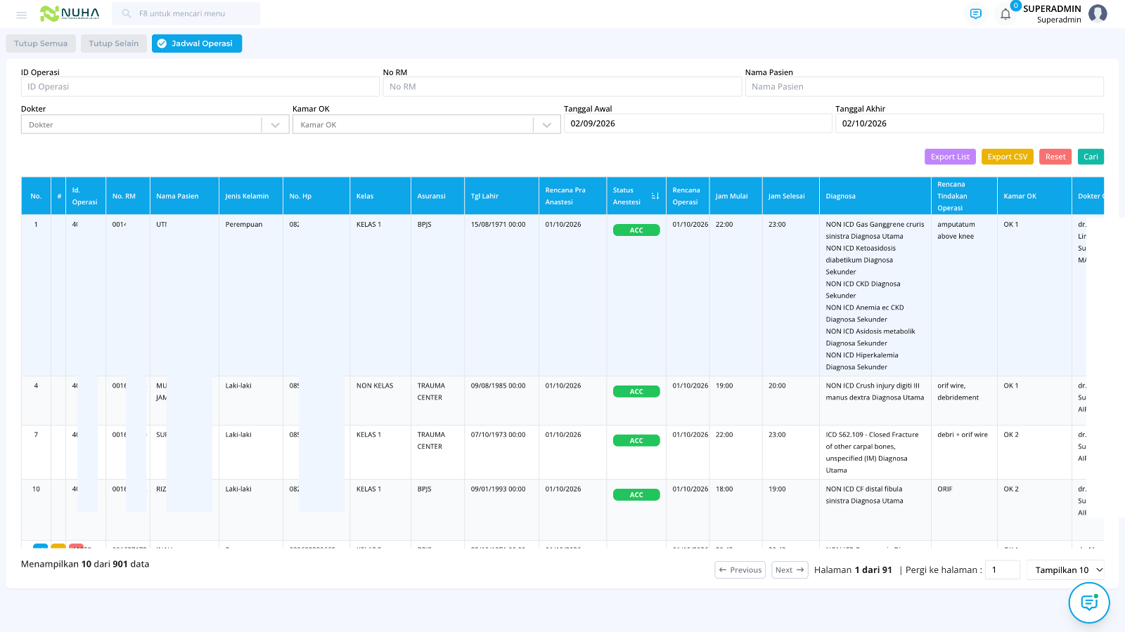Focus the Pergi ke halaman number field
The width and height of the screenshot is (1125, 632).
point(1003,570)
